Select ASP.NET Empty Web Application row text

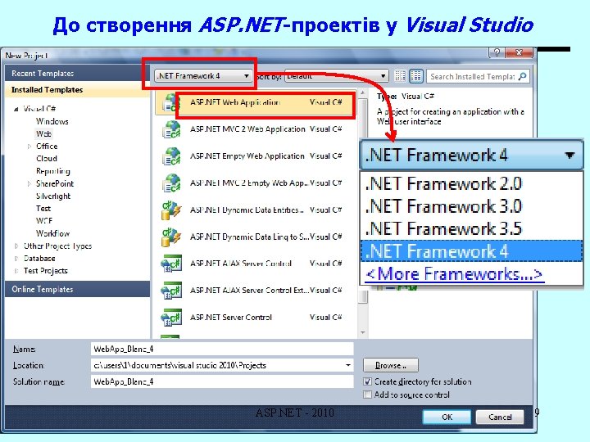247,156
